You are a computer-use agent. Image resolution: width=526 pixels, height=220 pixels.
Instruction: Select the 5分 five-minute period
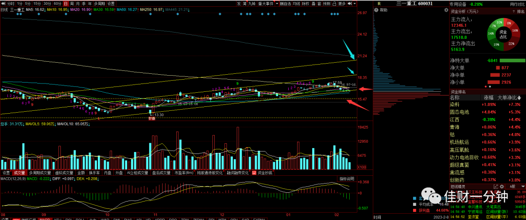(x=28, y=4)
